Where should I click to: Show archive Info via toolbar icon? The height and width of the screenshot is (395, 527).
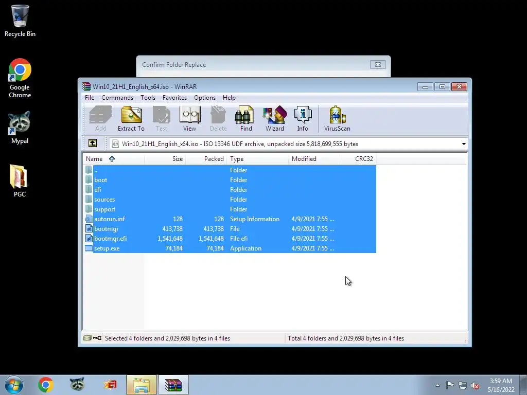[303, 119]
